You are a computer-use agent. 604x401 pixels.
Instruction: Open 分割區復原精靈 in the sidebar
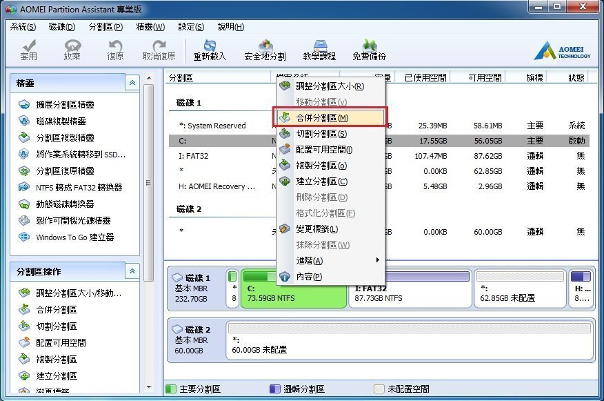click(x=57, y=170)
